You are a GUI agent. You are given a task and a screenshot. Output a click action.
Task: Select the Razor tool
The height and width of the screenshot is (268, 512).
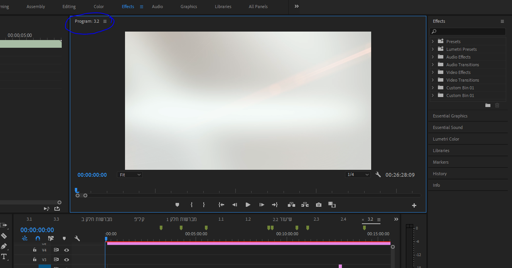pyautogui.click(x=4, y=236)
